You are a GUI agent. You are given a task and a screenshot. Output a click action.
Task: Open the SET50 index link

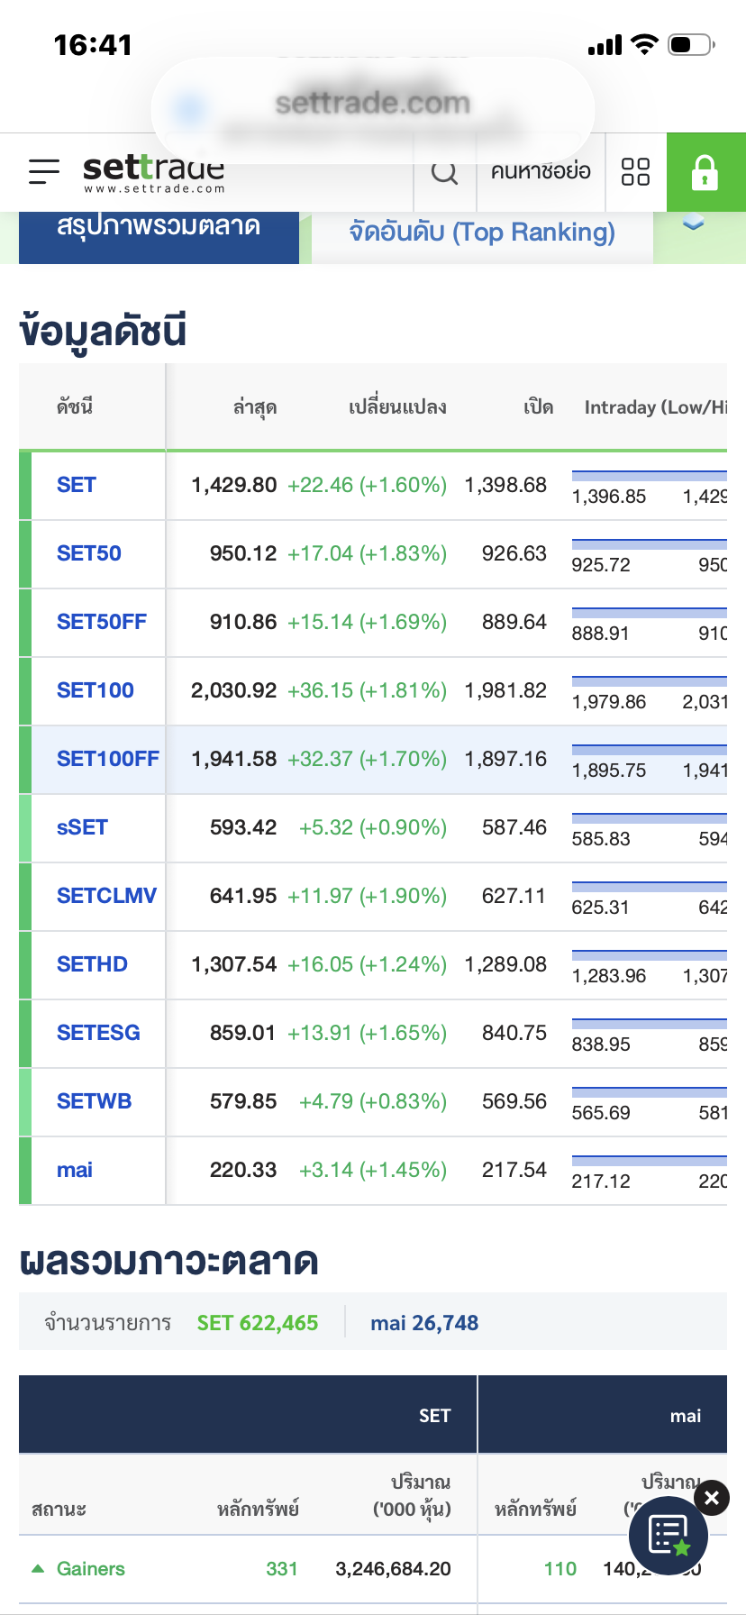pos(89,553)
